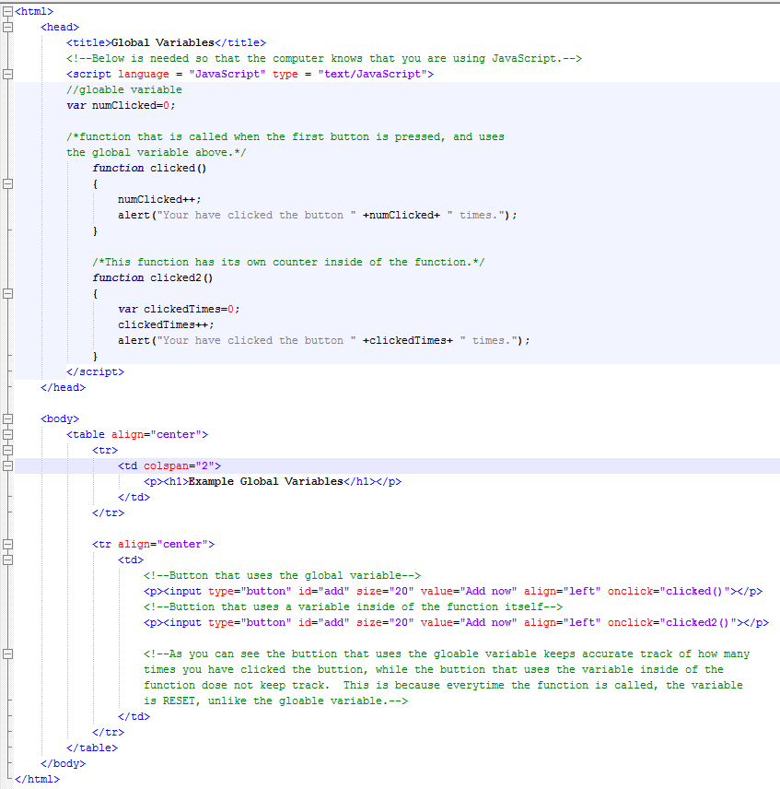Screen dimensions: 780x789
Task: Collapse the plain <td> fold marker
Action: tap(7, 559)
